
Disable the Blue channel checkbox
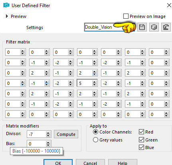pyautogui.click(x=141, y=147)
